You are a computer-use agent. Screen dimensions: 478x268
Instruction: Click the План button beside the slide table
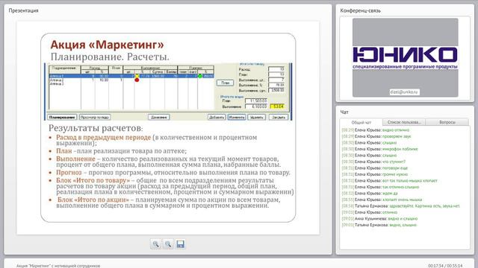click(225, 83)
